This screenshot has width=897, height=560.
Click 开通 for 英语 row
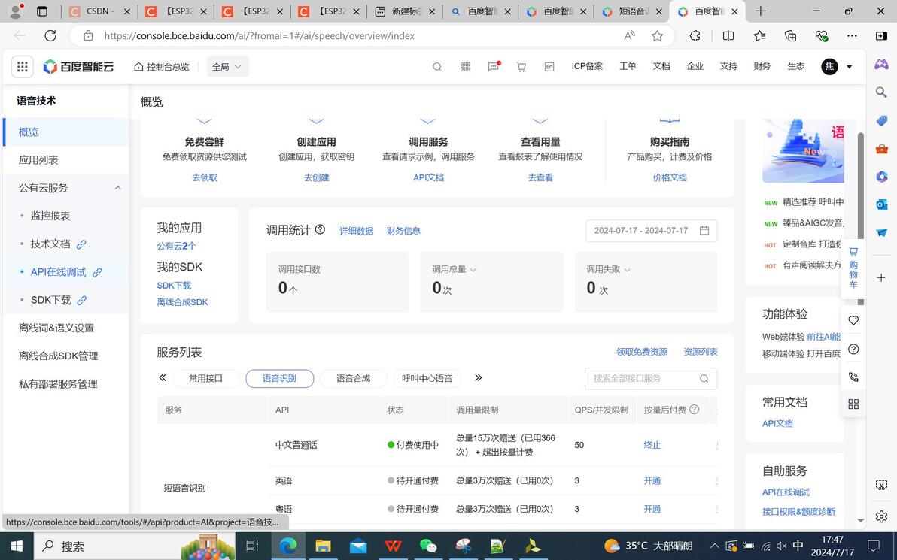coord(652,480)
